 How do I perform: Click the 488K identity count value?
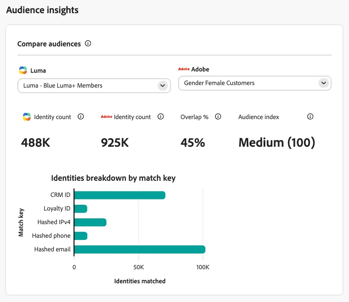click(36, 143)
